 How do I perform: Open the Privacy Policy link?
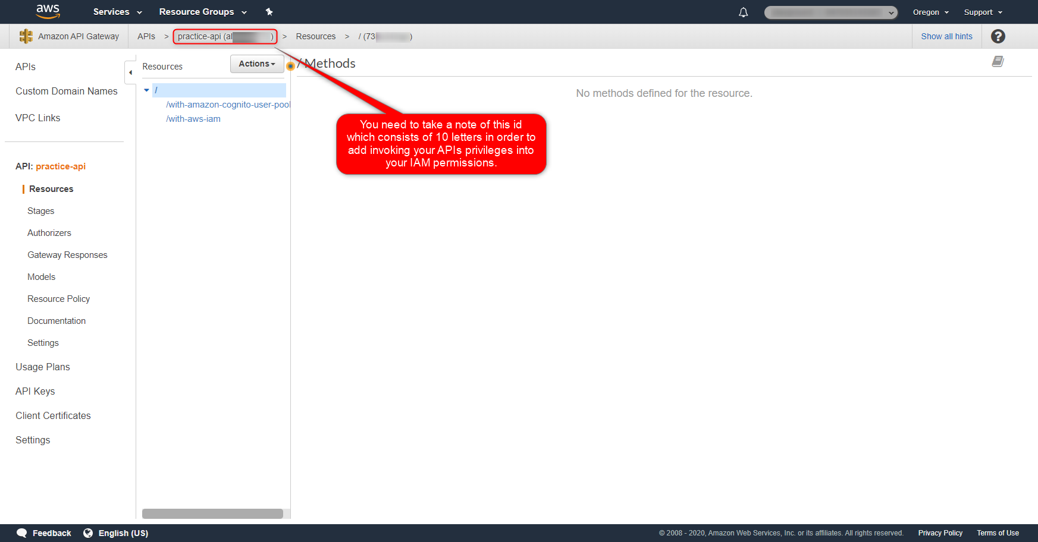pos(940,533)
